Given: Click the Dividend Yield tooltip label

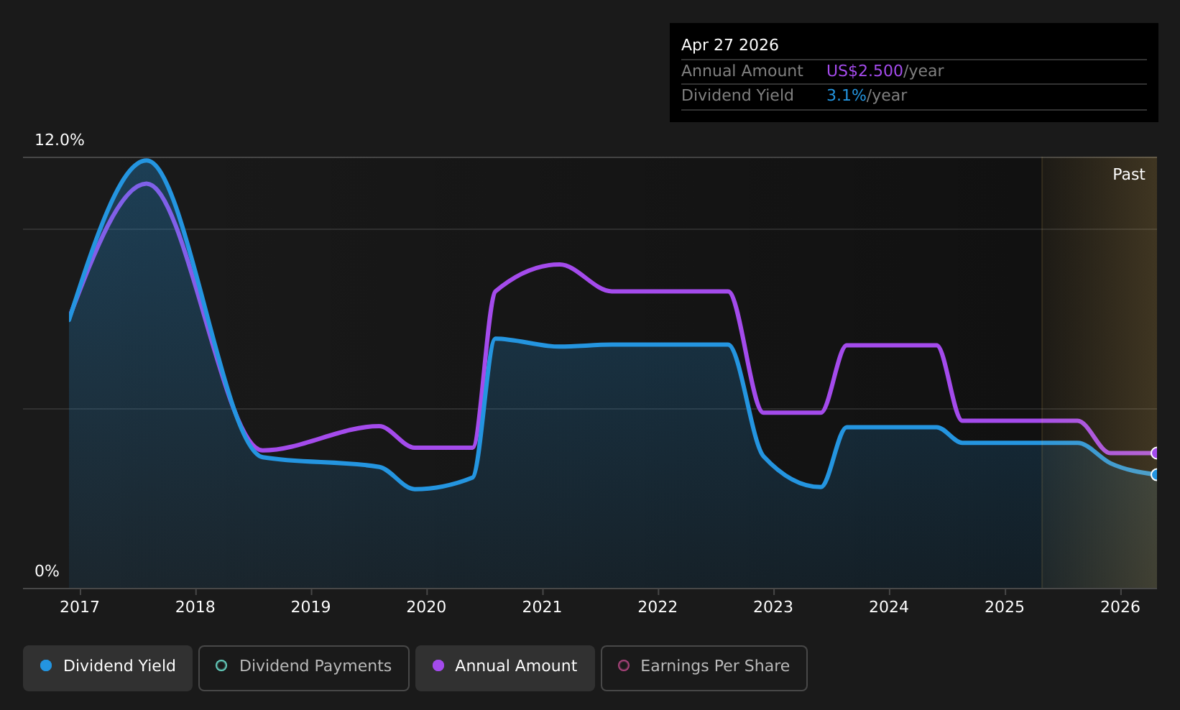Looking at the screenshot, I should (737, 96).
